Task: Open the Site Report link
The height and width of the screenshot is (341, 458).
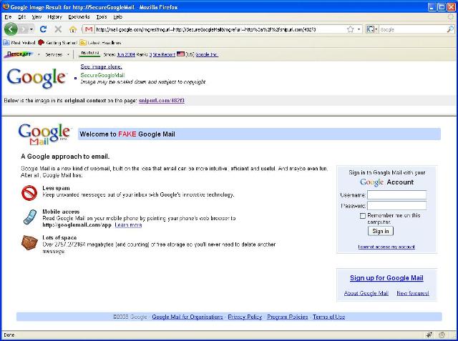Action: (162, 54)
